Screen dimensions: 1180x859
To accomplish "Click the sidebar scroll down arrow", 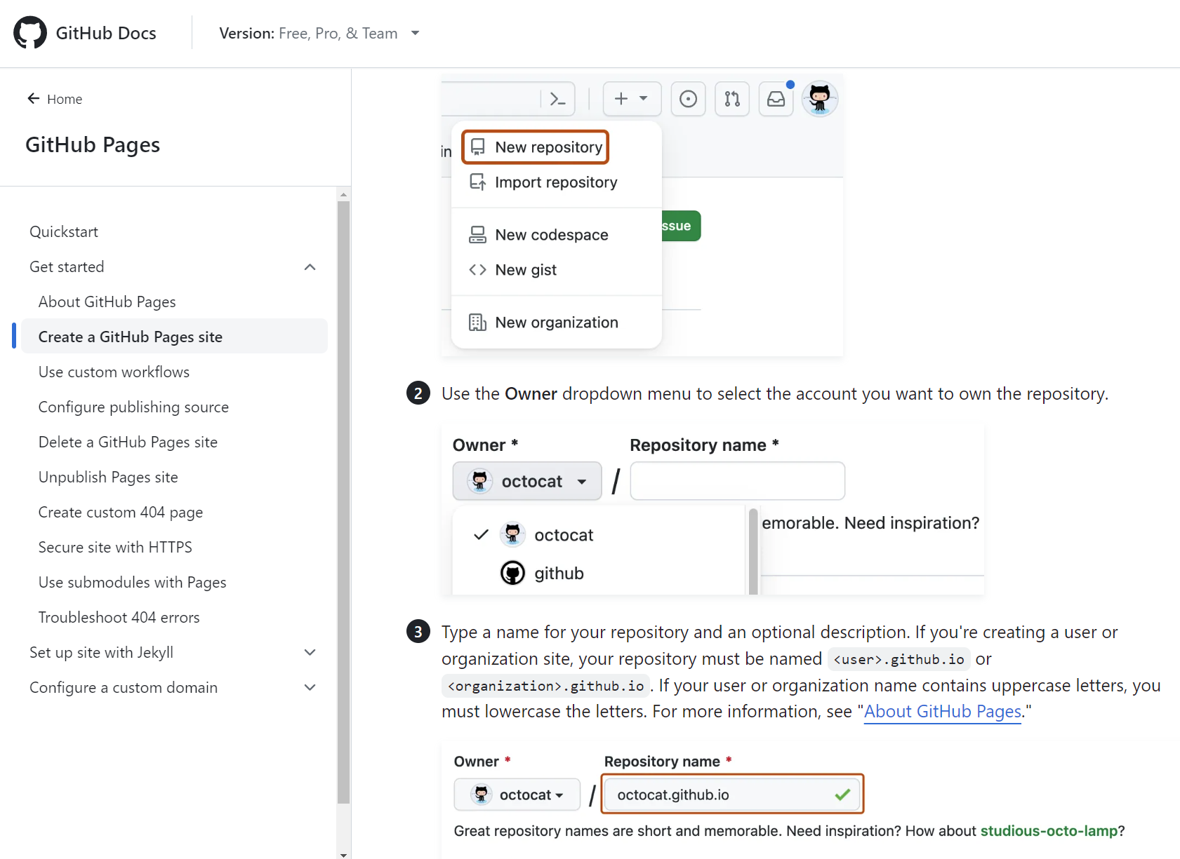I will pyautogui.click(x=343, y=854).
